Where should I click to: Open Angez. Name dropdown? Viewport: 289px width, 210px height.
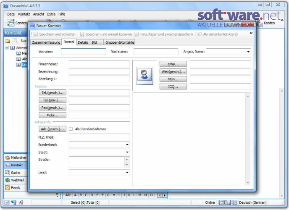(248, 52)
